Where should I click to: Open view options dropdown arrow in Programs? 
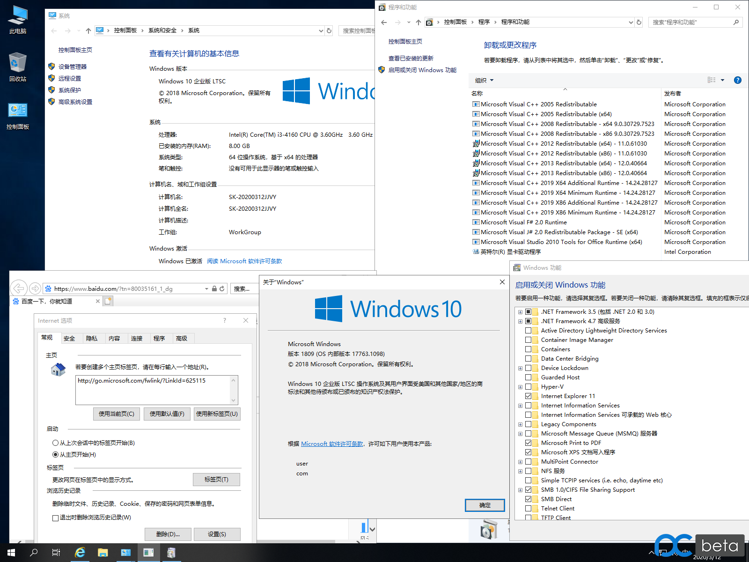tap(722, 80)
